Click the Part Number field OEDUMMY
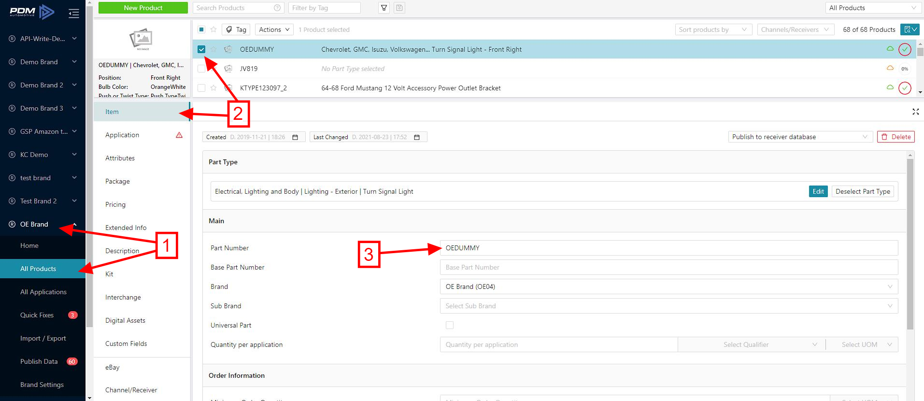Image resolution: width=924 pixels, height=401 pixels. pos(669,248)
